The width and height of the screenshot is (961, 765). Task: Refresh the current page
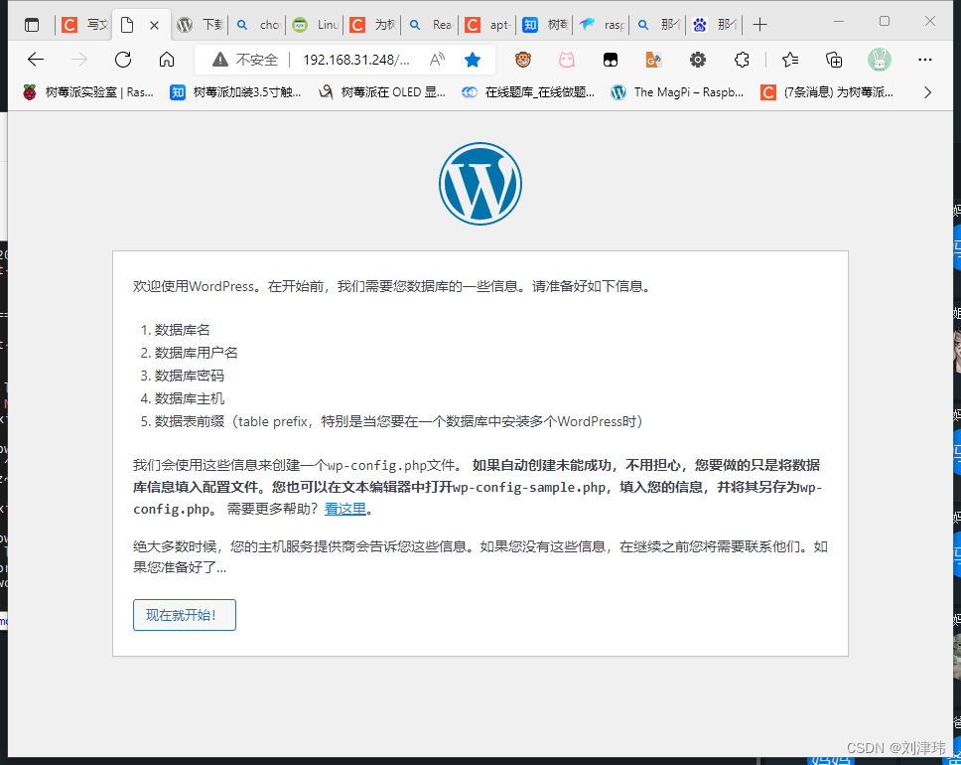[122, 60]
